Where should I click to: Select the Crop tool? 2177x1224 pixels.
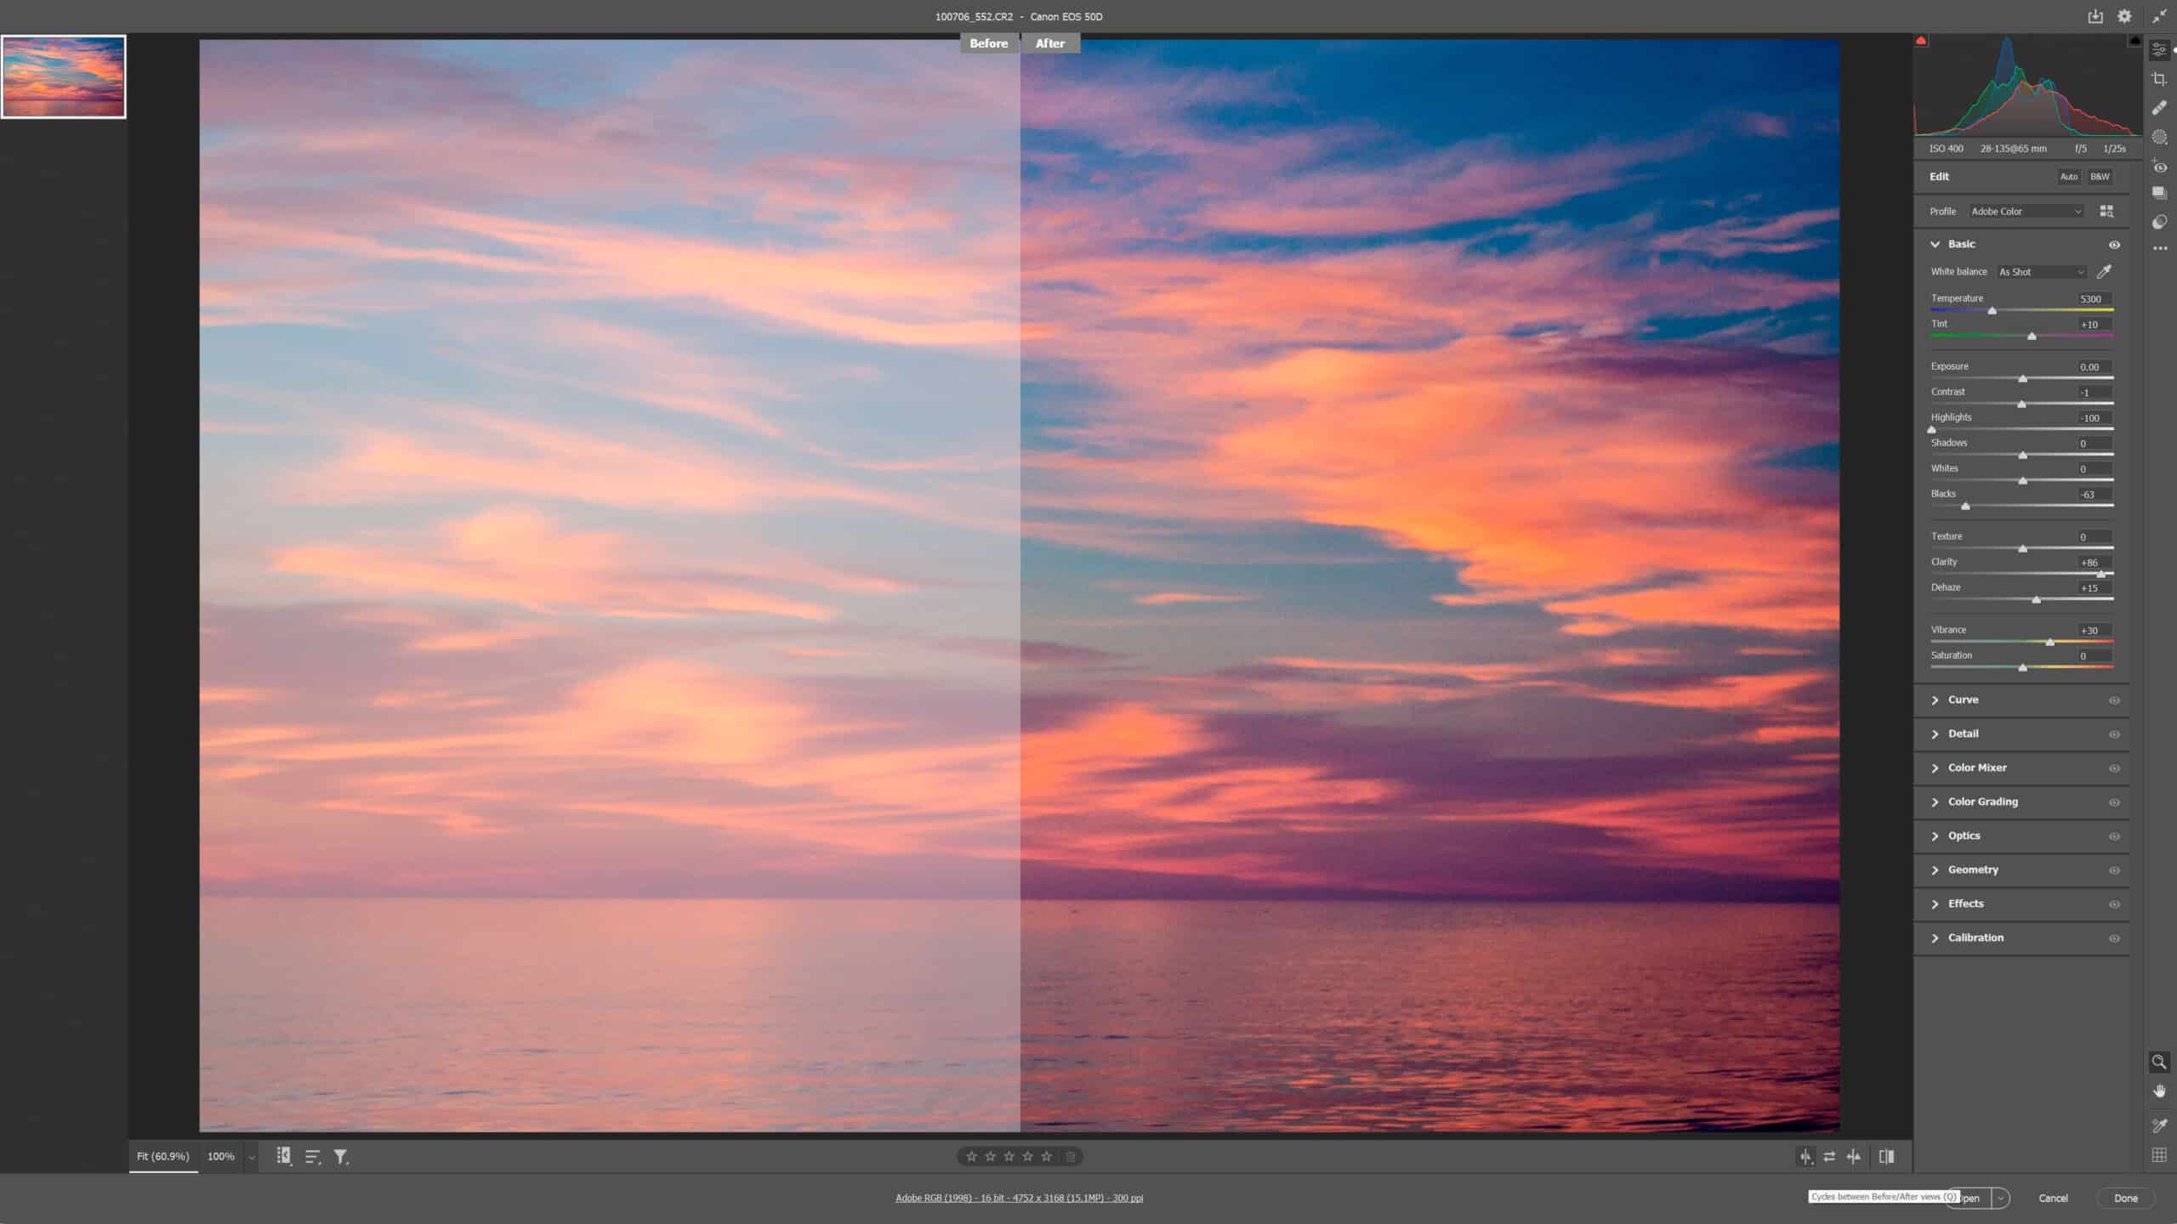click(x=2159, y=78)
